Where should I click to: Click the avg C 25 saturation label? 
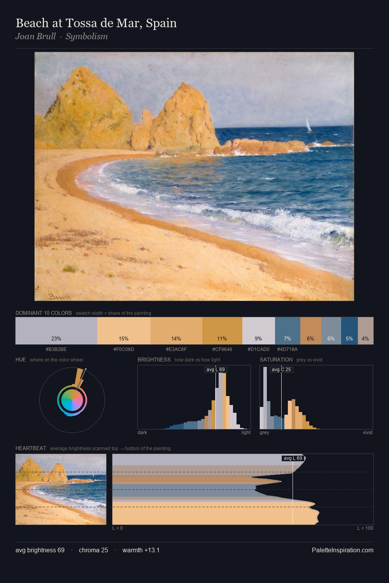pos(281,370)
